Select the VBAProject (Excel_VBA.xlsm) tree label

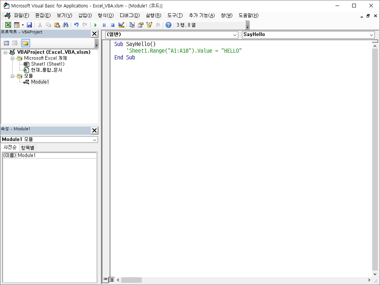coord(54,52)
